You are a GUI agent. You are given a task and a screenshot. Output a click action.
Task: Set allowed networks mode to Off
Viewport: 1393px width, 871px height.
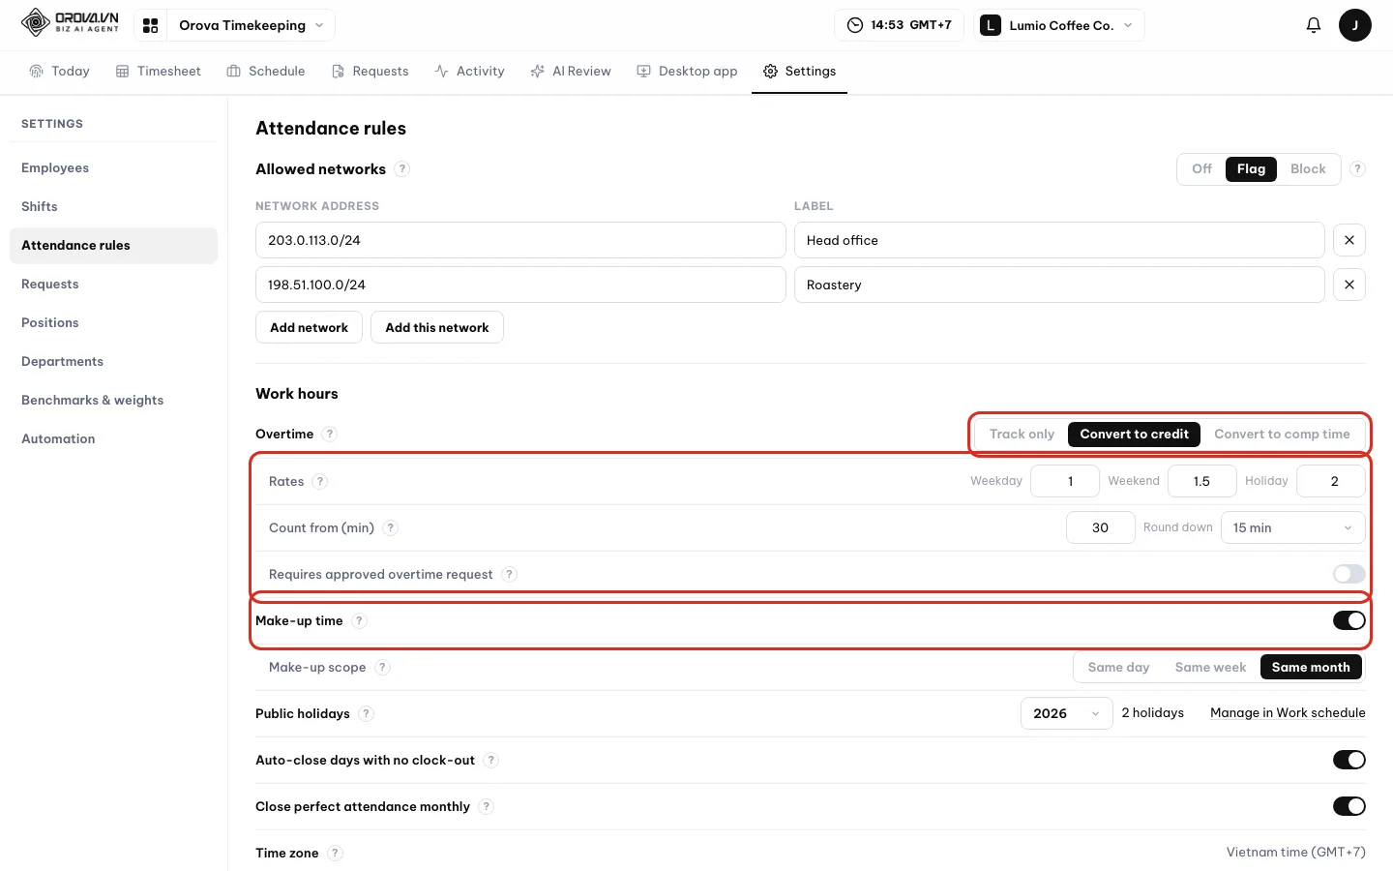[1201, 168]
